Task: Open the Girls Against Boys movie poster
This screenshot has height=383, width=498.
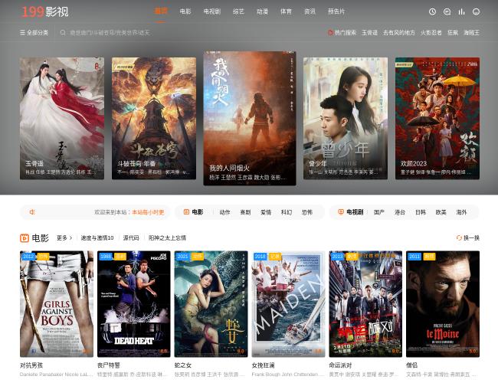Action: pos(57,304)
